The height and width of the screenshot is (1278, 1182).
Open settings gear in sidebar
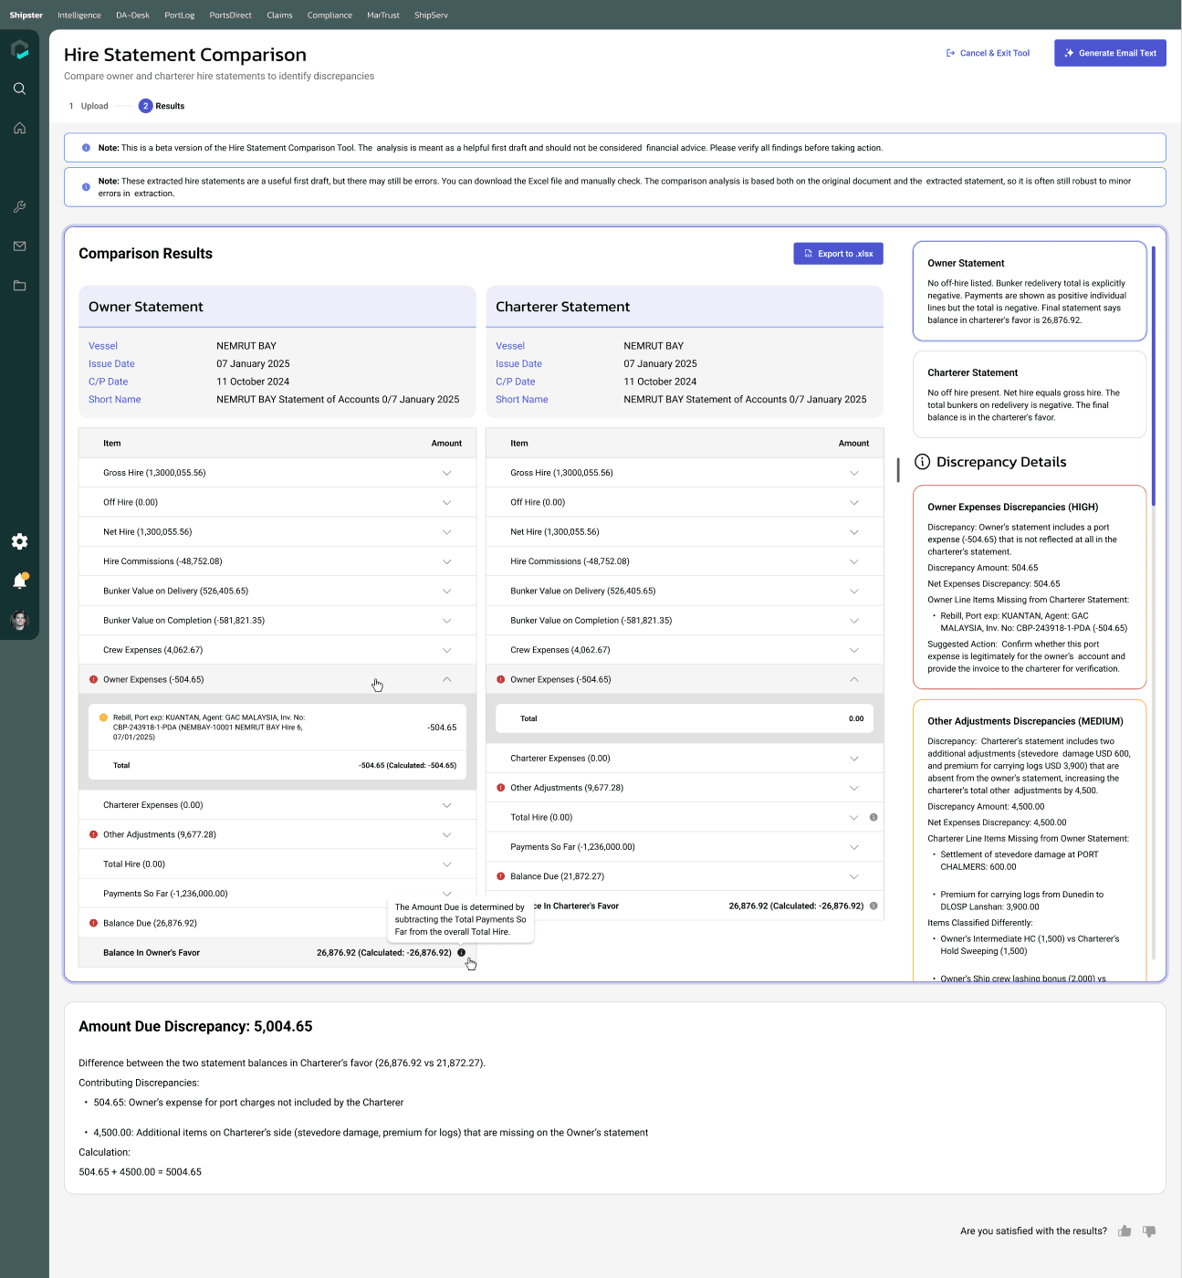pyautogui.click(x=19, y=541)
